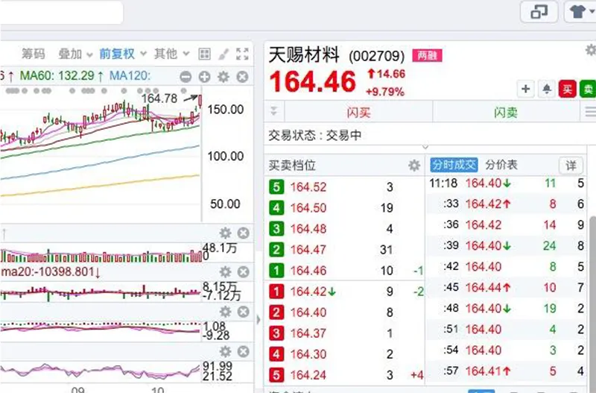The height and width of the screenshot is (393, 596).
Task: Add stock to watchlist plus icon
Action: click(x=526, y=89)
